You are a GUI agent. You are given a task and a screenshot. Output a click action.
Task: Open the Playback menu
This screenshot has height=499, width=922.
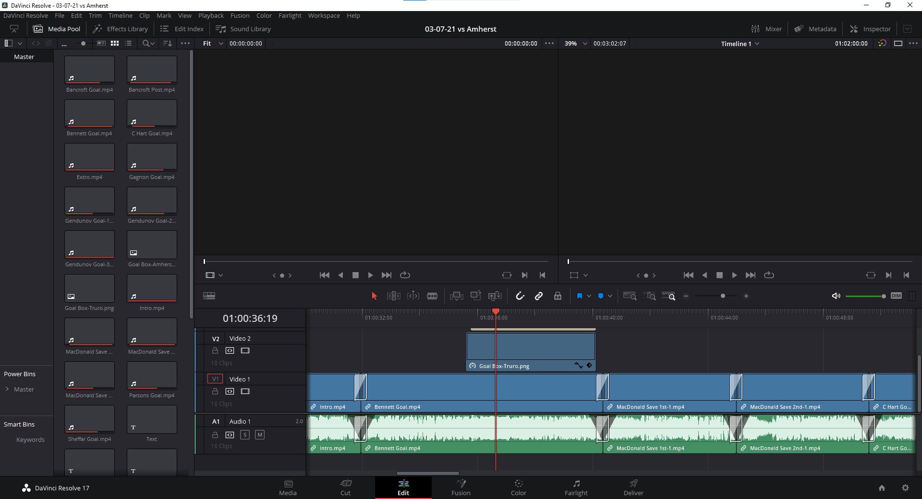pos(211,15)
